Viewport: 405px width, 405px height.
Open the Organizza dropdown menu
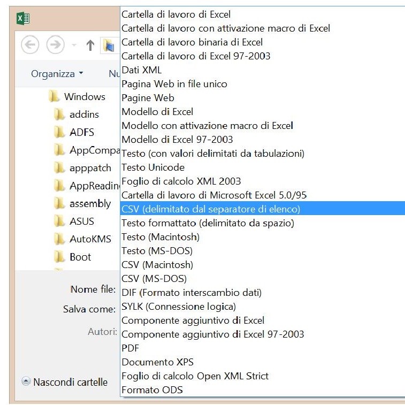point(57,74)
